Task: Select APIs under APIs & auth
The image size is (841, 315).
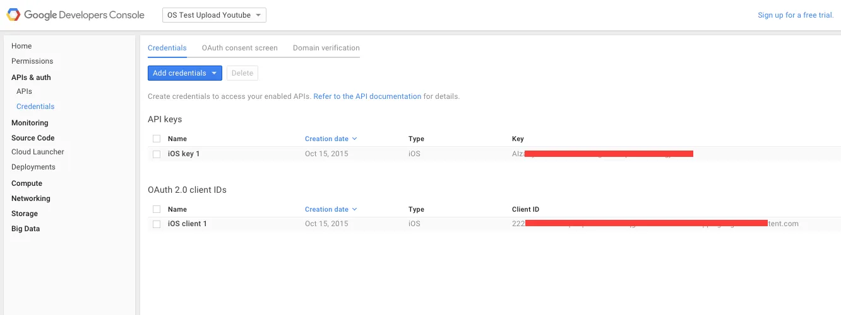Action: click(x=24, y=91)
